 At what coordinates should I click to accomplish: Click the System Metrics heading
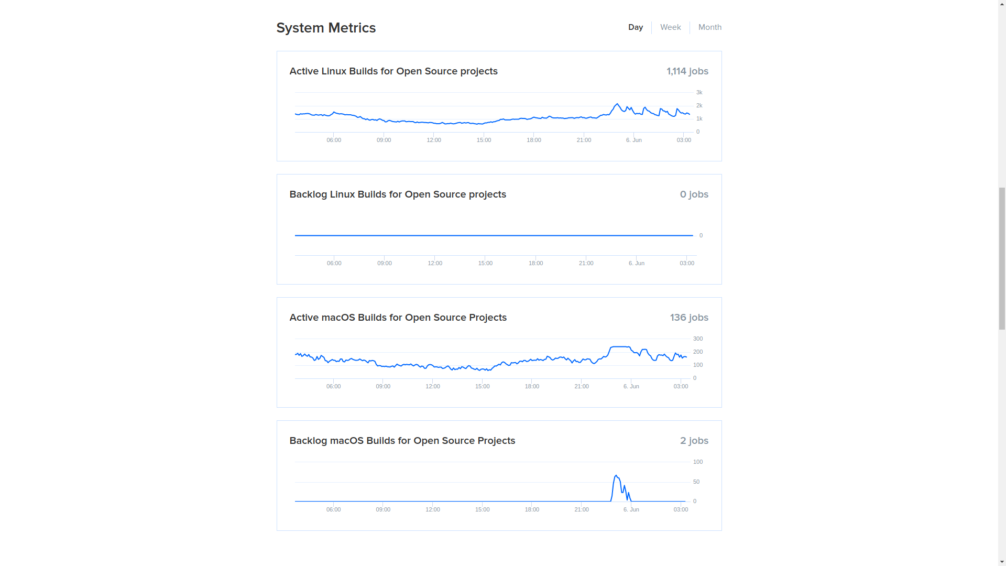pyautogui.click(x=326, y=28)
